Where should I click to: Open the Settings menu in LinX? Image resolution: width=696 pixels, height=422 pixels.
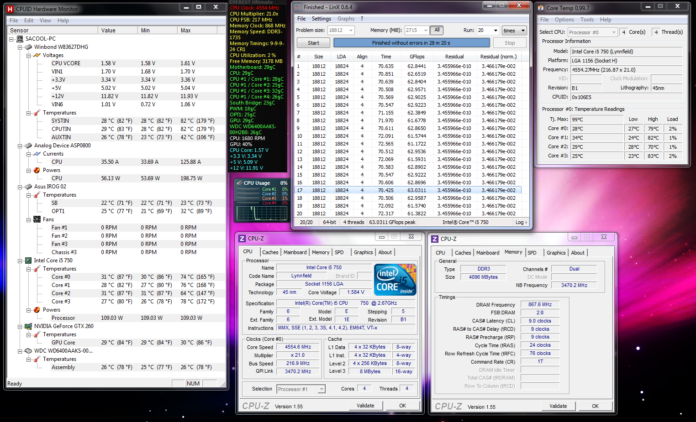(x=321, y=19)
